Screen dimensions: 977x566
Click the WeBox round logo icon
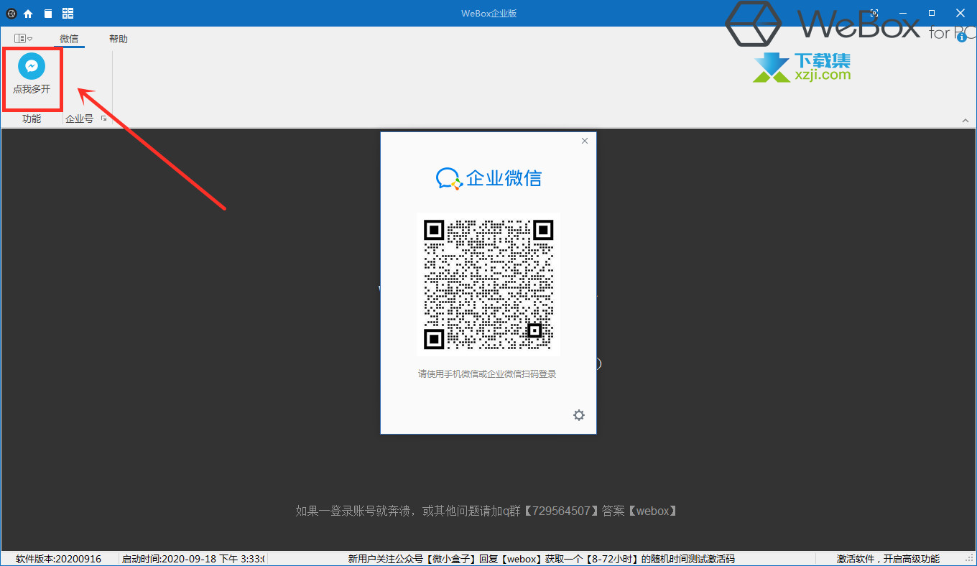pos(11,14)
